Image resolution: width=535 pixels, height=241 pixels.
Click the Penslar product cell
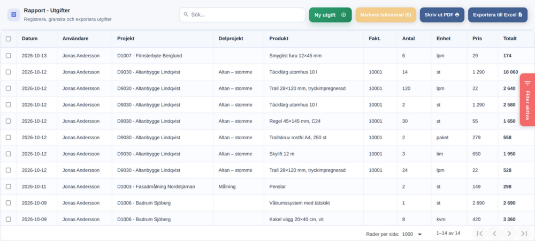click(x=277, y=187)
